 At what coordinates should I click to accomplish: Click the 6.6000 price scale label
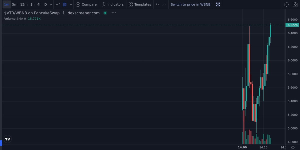tap(292, 19)
